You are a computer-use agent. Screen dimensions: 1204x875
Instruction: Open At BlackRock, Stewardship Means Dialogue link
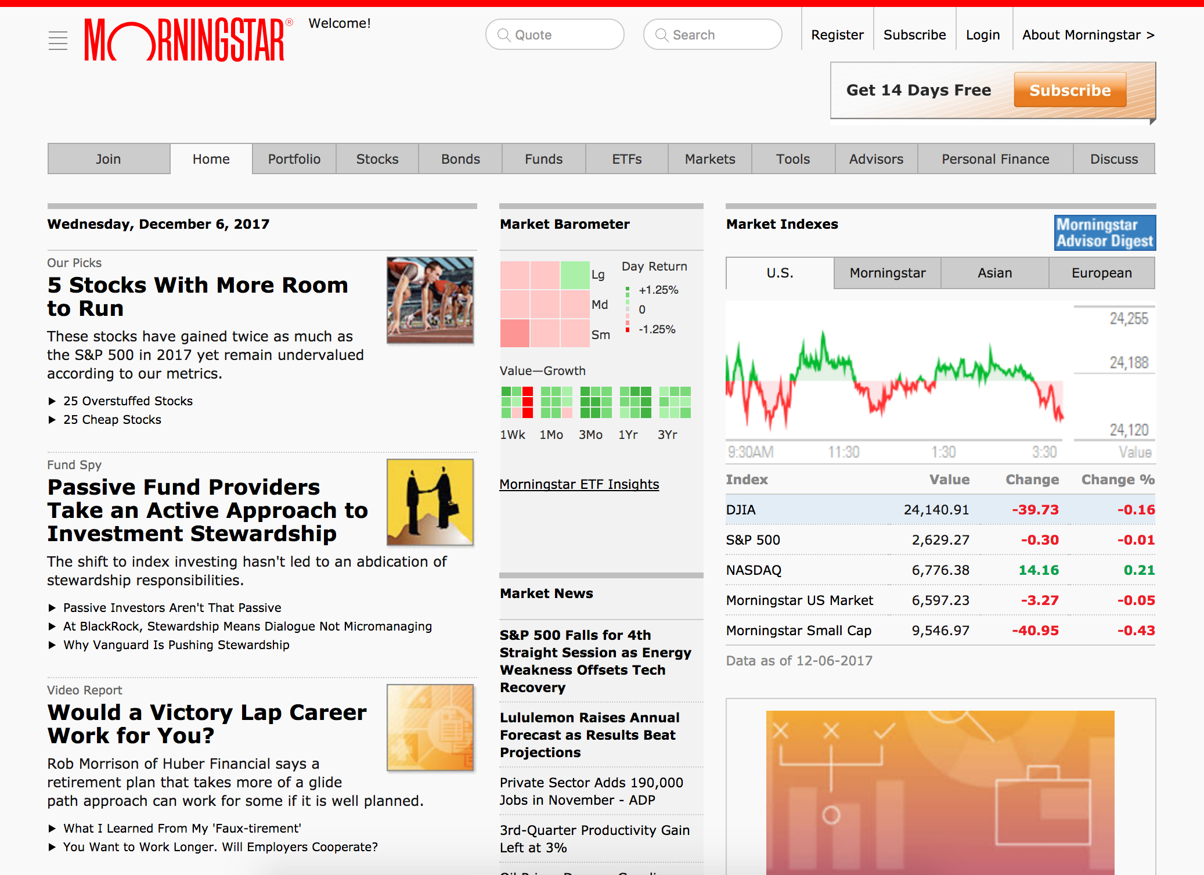pos(247,626)
